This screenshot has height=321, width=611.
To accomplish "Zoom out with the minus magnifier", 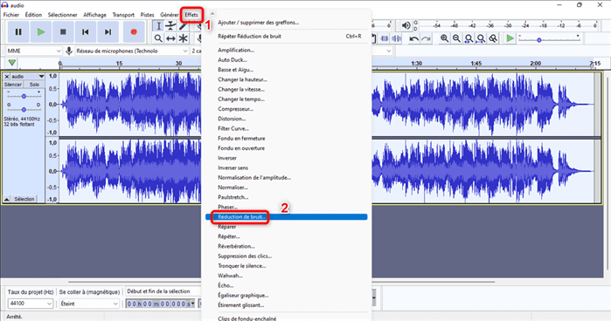I will [x=456, y=38].
